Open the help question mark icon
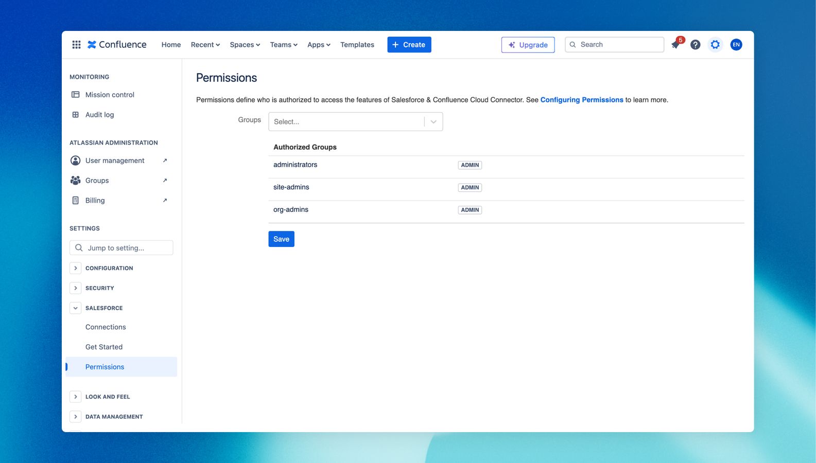The width and height of the screenshot is (816, 463). 695,45
